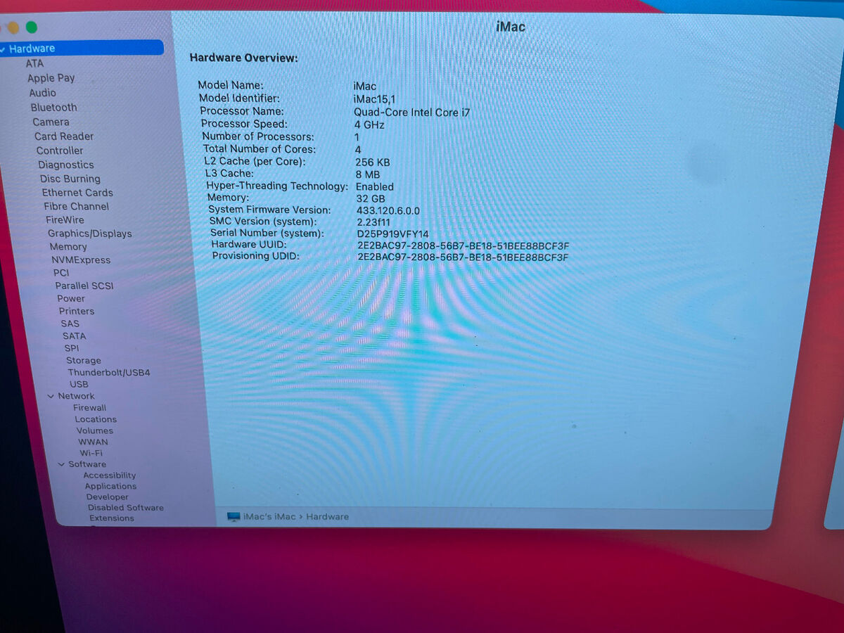Open the ATA sidebar entry

[34, 63]
